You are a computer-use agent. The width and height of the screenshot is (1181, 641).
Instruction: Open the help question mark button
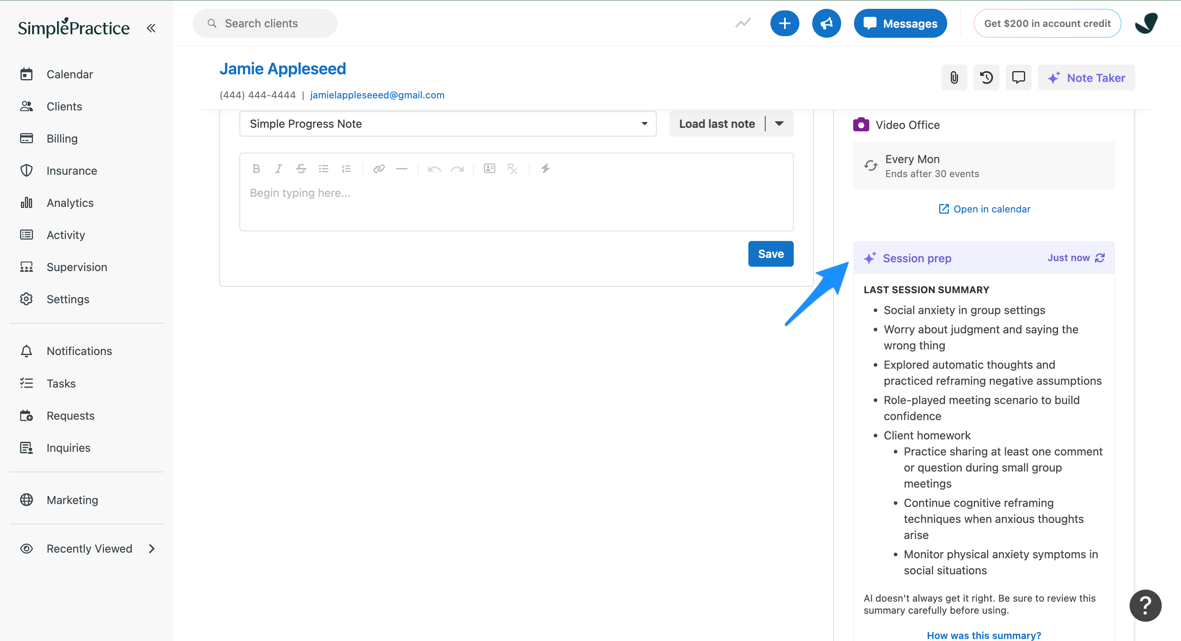coord(1145,606)
